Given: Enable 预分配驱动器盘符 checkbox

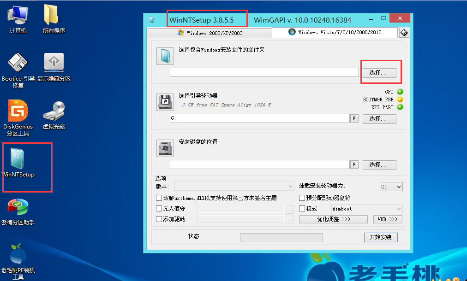Looking at the screenshot, I should pos(302,198).
